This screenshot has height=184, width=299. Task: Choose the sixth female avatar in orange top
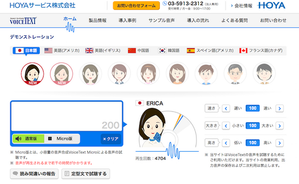click(177, 74)
